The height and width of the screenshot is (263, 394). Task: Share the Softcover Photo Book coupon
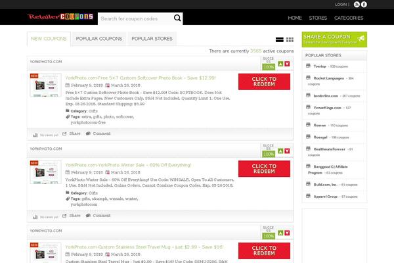pyautogui.click(x=72, y=133)
